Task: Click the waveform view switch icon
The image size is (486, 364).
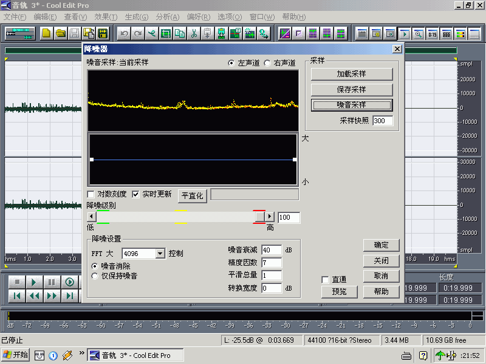Action: tap(284, 33)
